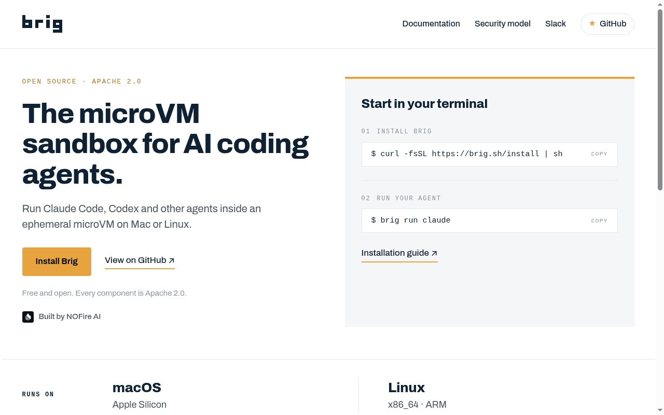Click the star icon on GitHub button

tap(592, 24)
